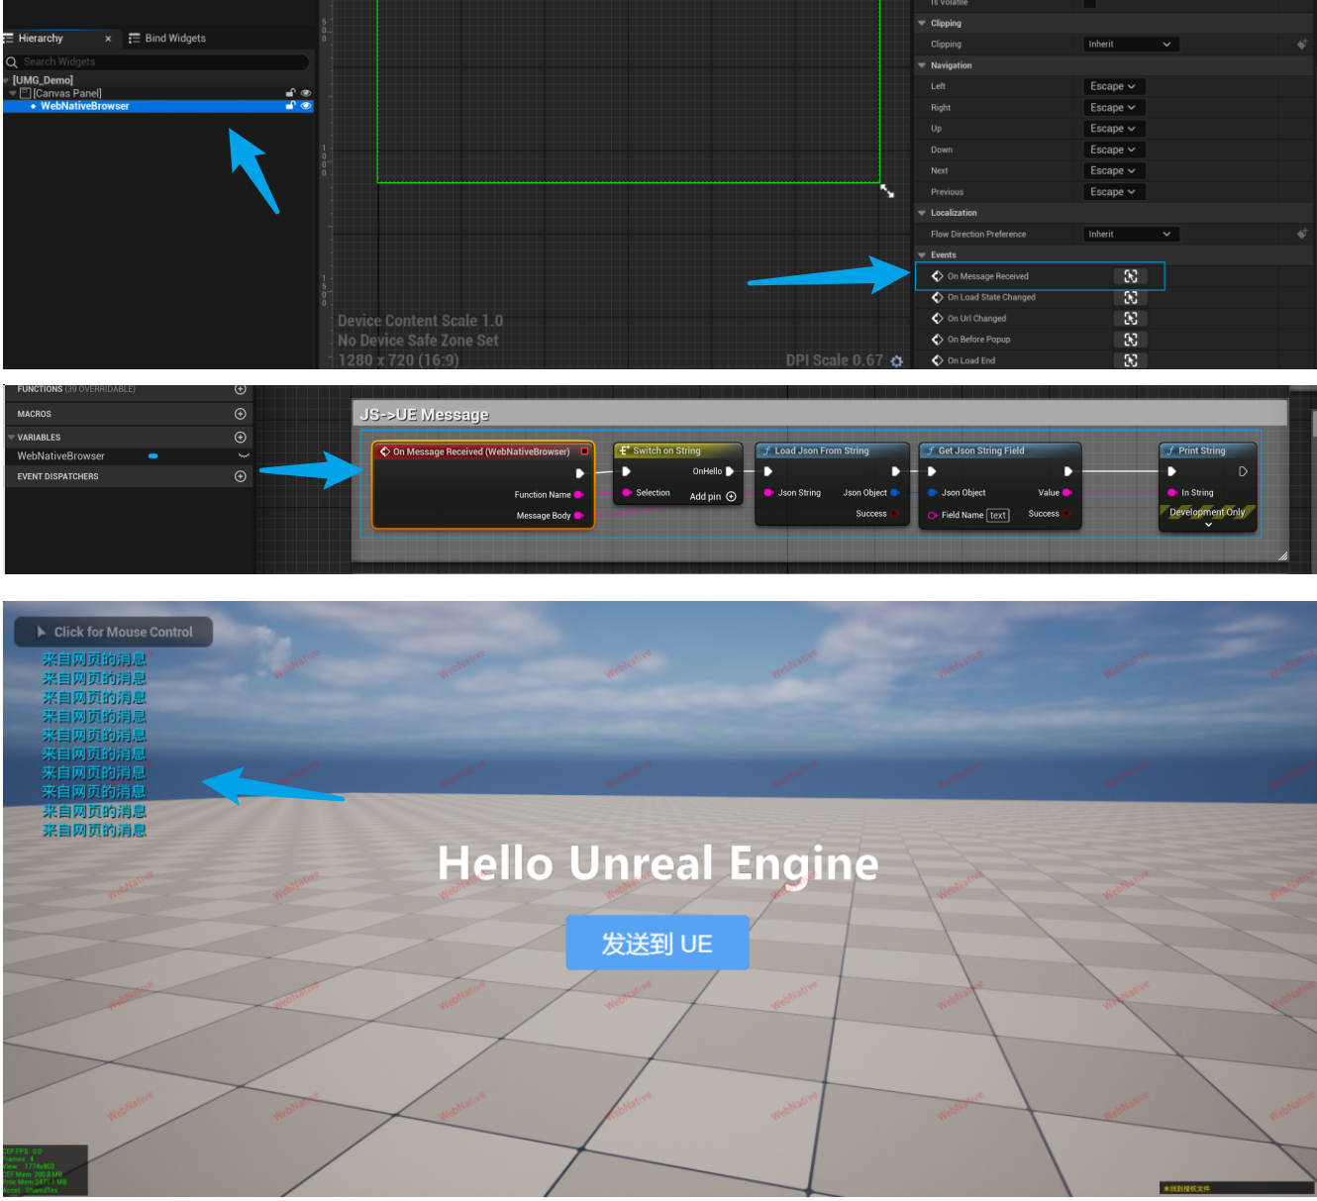Click the bind icon beside Flow Direction Preference
The width and height of the screenshot is (1317, 1201).
[x=1302, y=234]
